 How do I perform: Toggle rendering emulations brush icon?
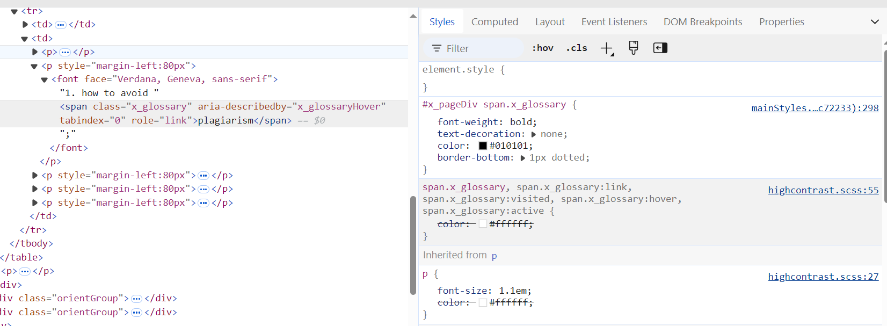click(x=634, y=48)
